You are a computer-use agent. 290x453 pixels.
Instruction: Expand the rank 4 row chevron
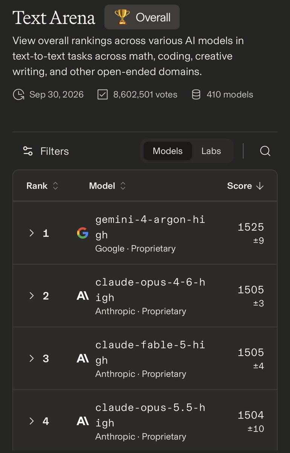coord(32,421)
